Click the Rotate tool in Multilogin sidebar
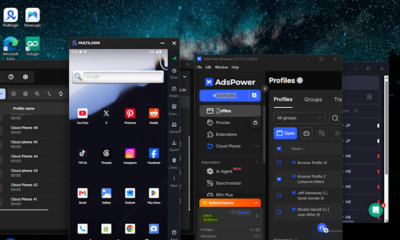The width and height of the screenshot is (400, 240). click(x=174, y=92)
